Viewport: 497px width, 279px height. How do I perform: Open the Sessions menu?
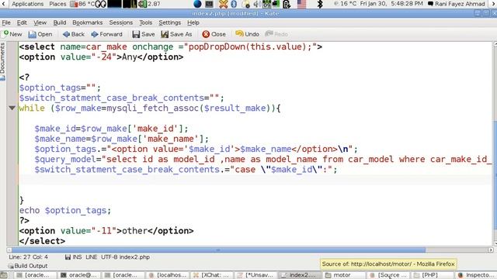click(121, 22)
